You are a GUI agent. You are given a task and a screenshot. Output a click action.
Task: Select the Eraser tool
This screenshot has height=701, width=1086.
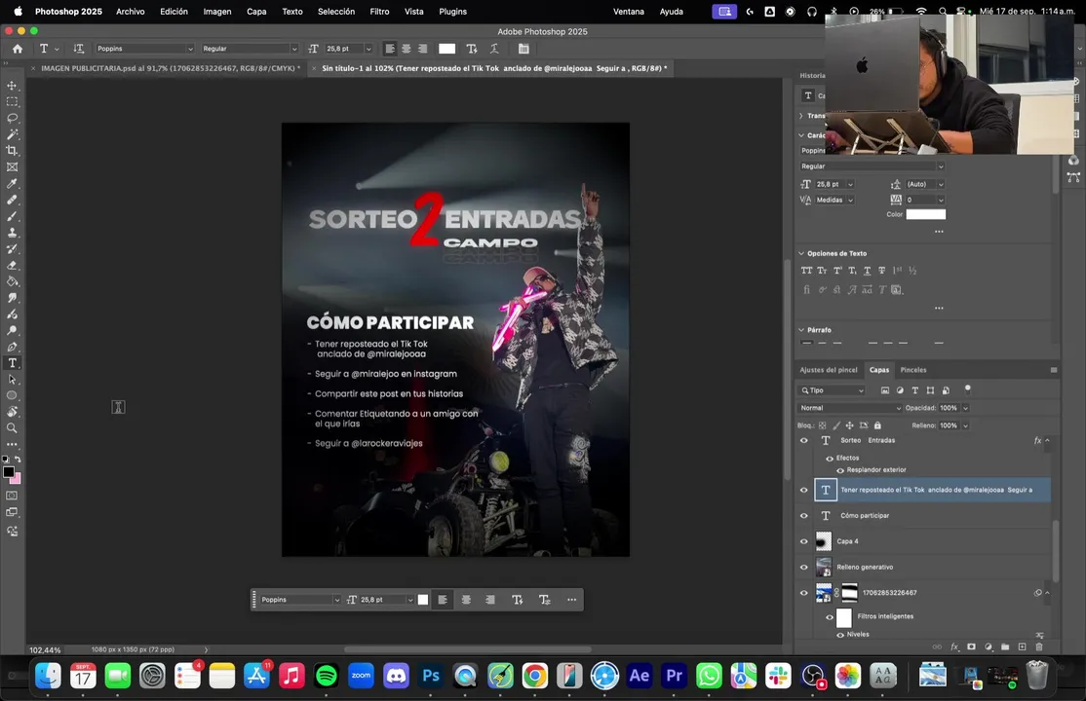[12, 265]
